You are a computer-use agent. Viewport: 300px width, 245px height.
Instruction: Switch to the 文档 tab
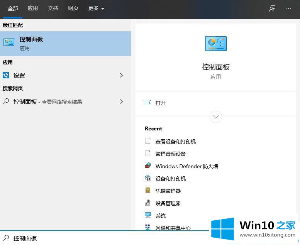pyautogui.click(x=53, y=8)
